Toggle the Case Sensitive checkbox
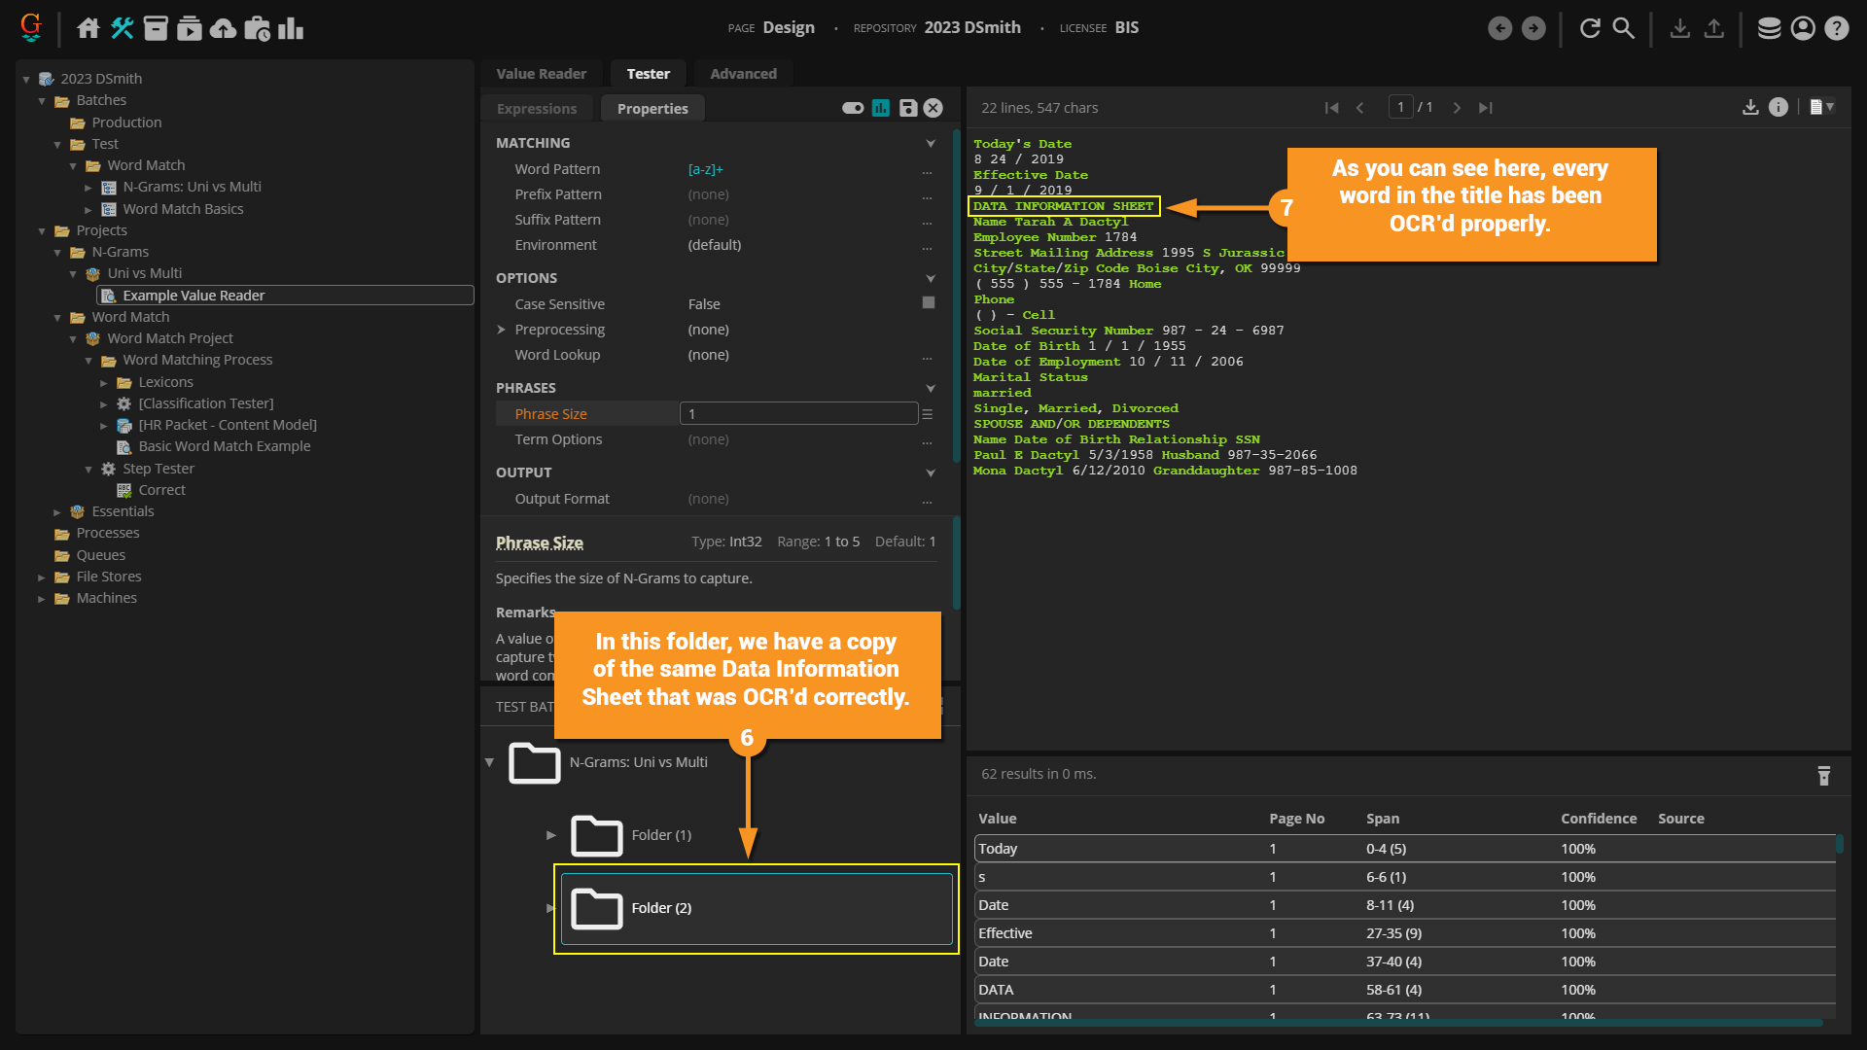1867x1050 pixels. (x=928, y=303)
